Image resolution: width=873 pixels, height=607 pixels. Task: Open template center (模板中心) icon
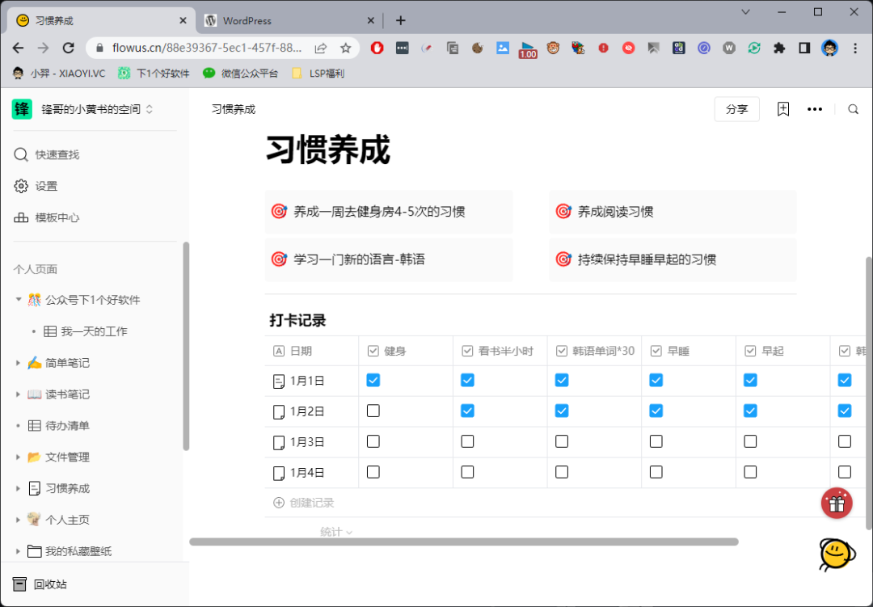click(20, 217)
